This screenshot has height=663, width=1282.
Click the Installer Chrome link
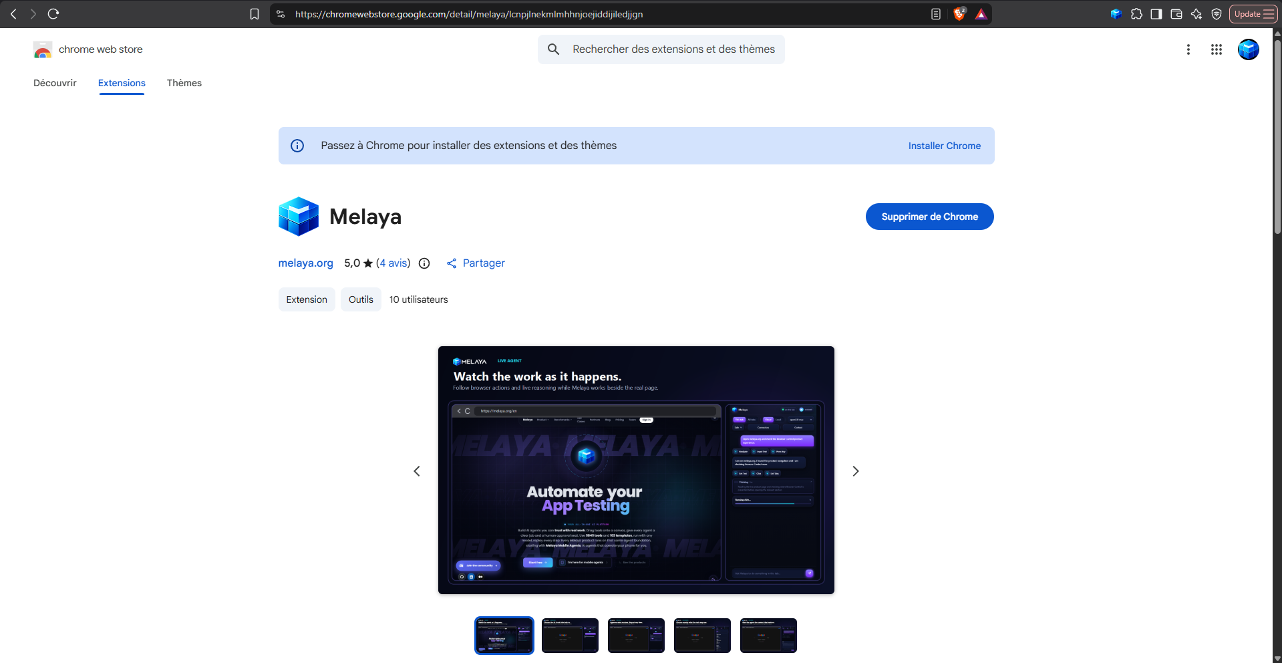pyautogui.click(x=945, y=146)
